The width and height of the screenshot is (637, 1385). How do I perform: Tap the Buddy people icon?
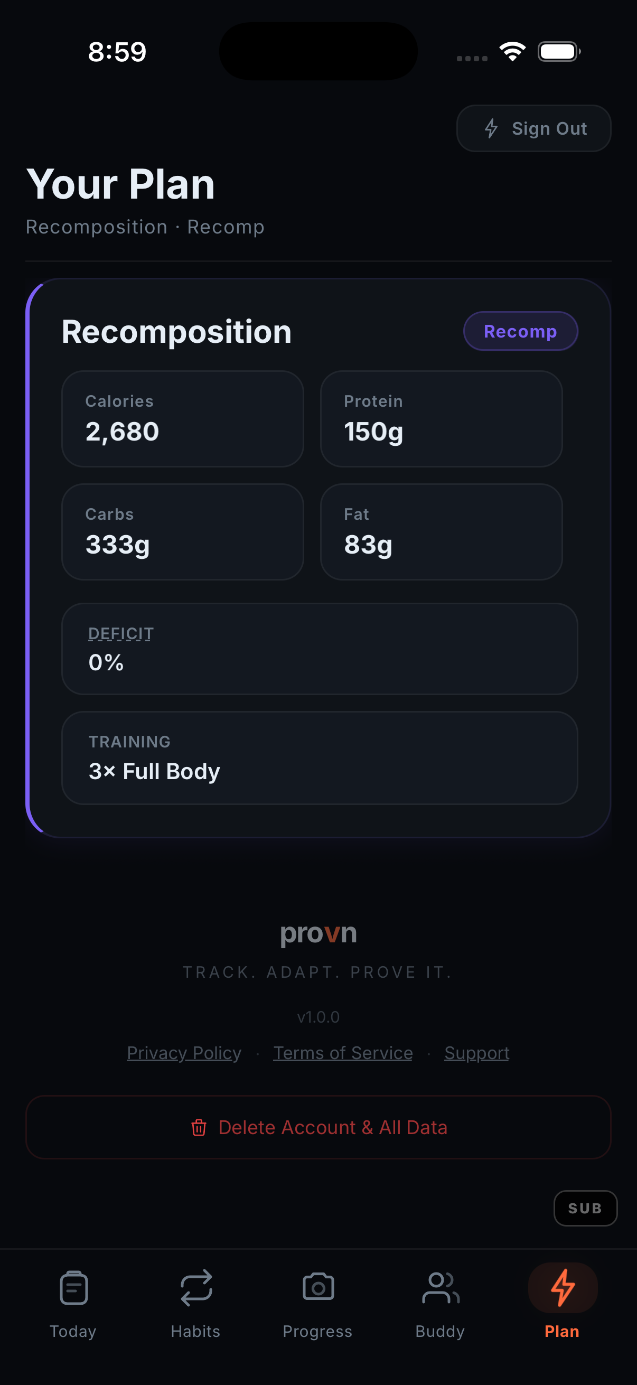[x=441, y=1288]
